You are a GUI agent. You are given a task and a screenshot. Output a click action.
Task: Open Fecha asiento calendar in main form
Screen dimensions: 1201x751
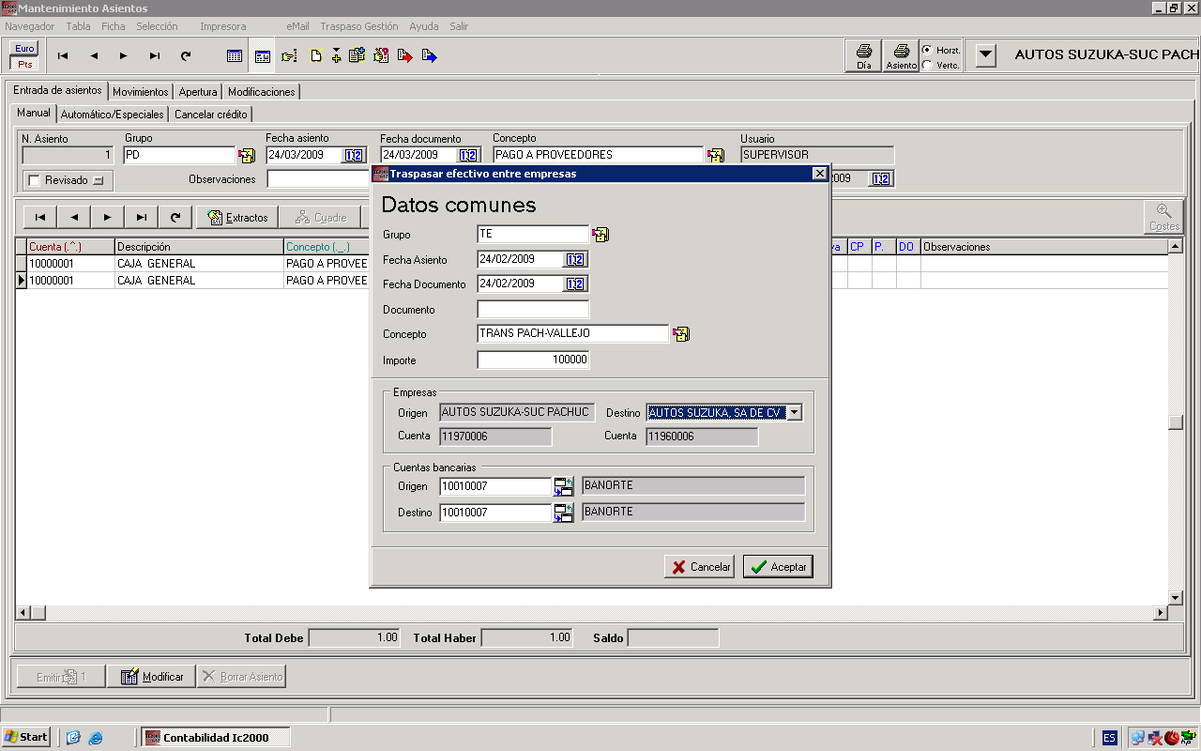coord(353,155)
